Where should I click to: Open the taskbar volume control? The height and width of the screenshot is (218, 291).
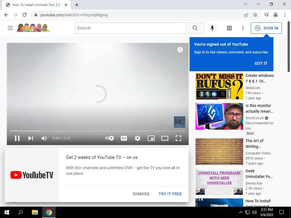pos(254,212)
